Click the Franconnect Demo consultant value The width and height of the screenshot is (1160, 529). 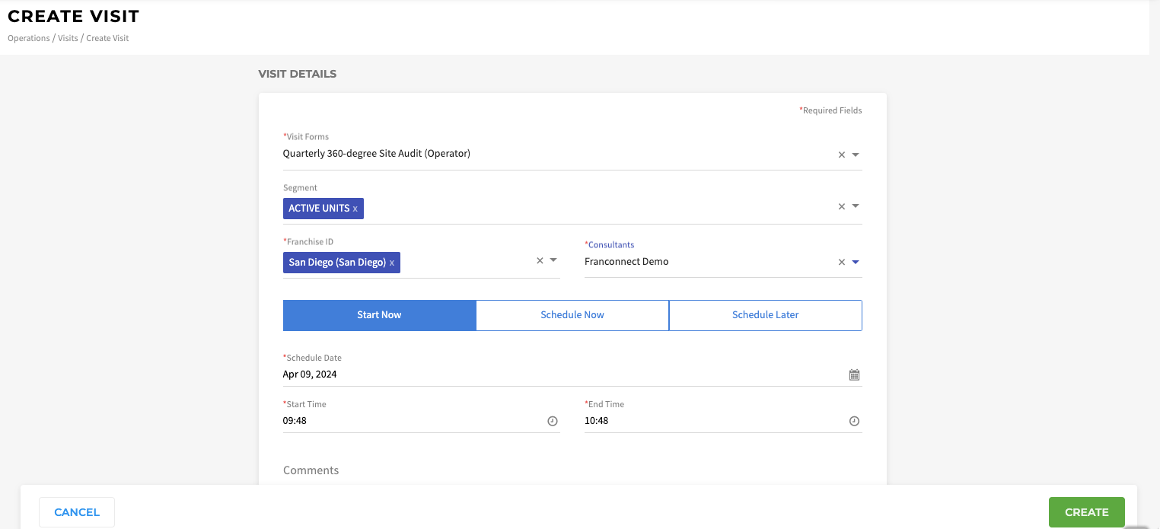click(x=626, y=262)
